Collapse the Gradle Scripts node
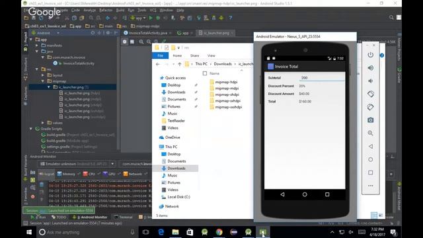This screenshot has width=423, height=238. (x=31, y=129)
